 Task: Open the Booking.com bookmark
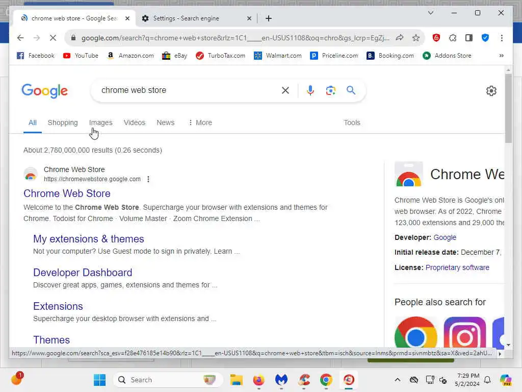(390, 56)
